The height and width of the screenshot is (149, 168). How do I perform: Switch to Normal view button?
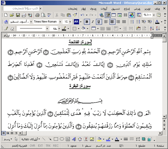[4, 133]
